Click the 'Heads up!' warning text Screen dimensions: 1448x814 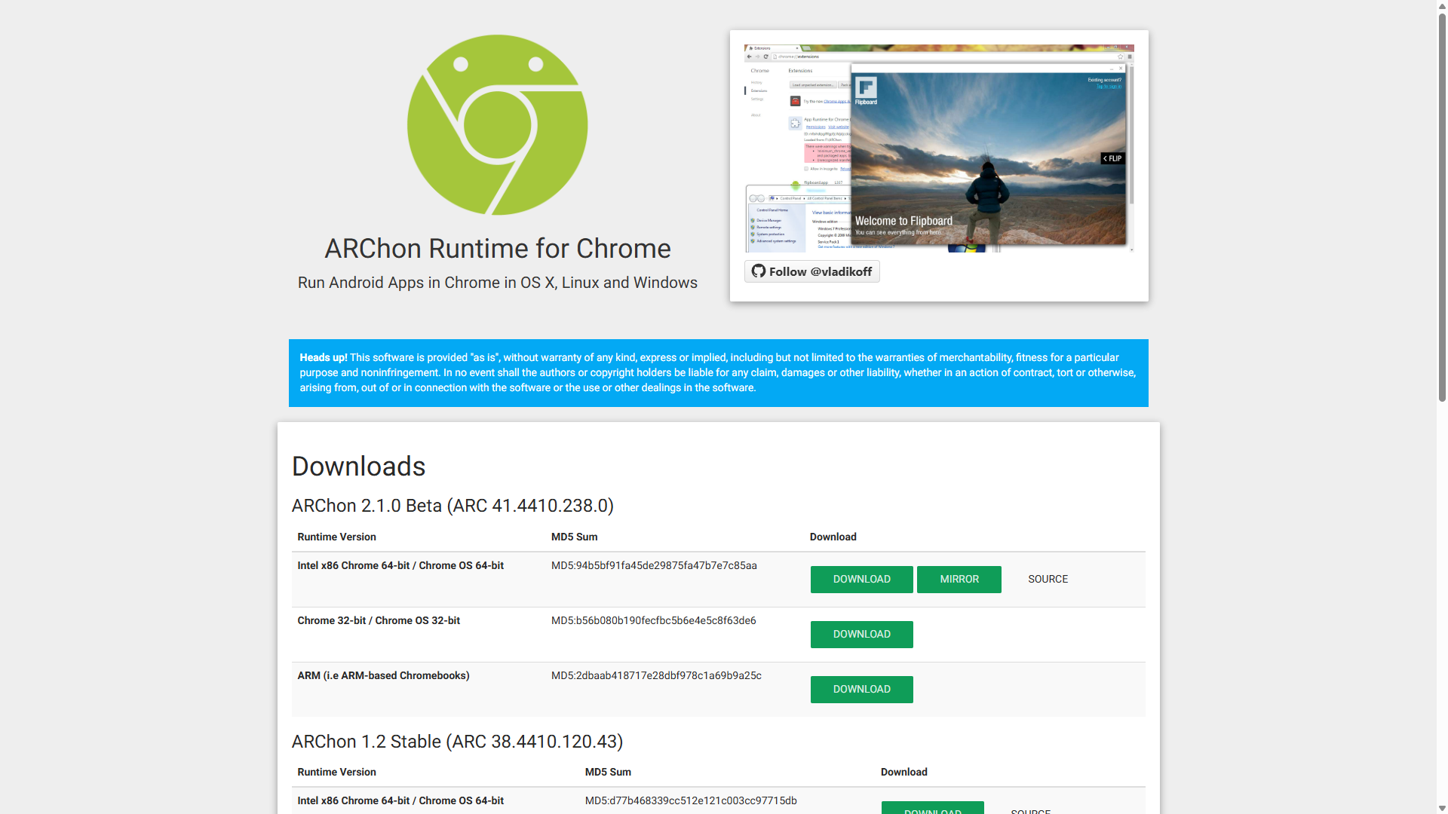[324, 357]
